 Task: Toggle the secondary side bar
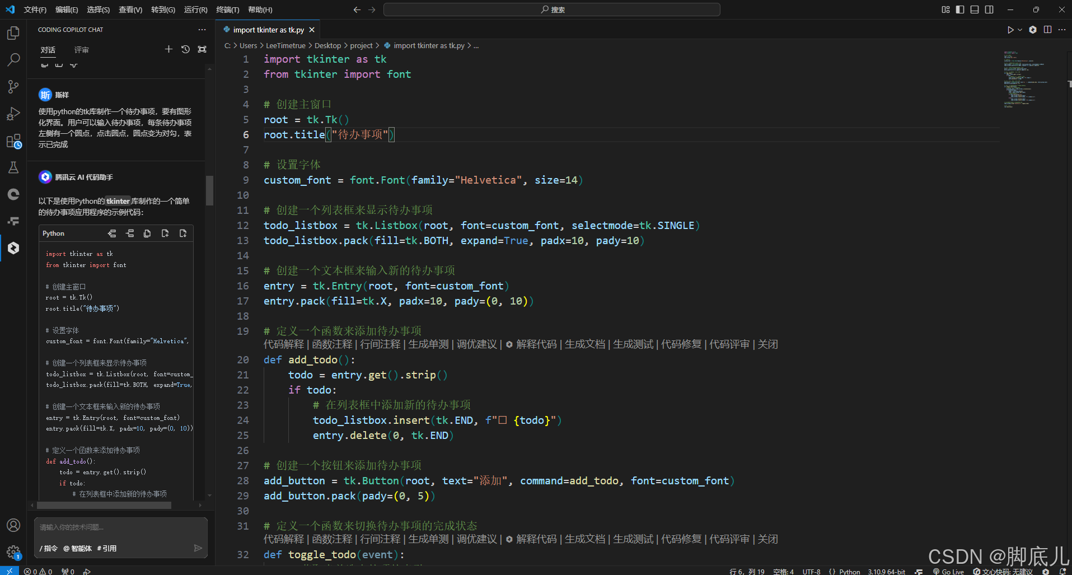click(989, 10)
